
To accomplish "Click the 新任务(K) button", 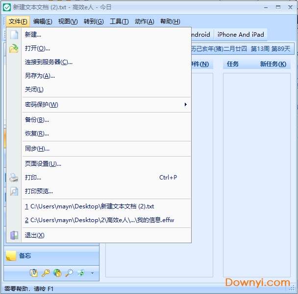I will [273, 64].
